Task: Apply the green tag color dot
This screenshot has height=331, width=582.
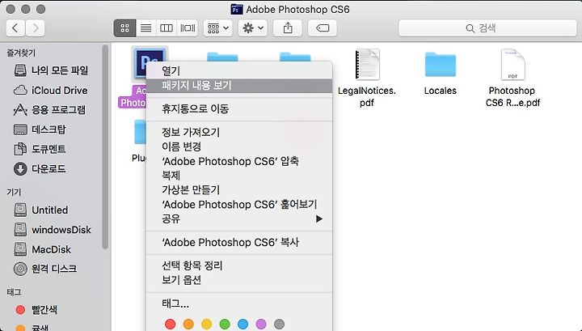Action: (225, 324)
